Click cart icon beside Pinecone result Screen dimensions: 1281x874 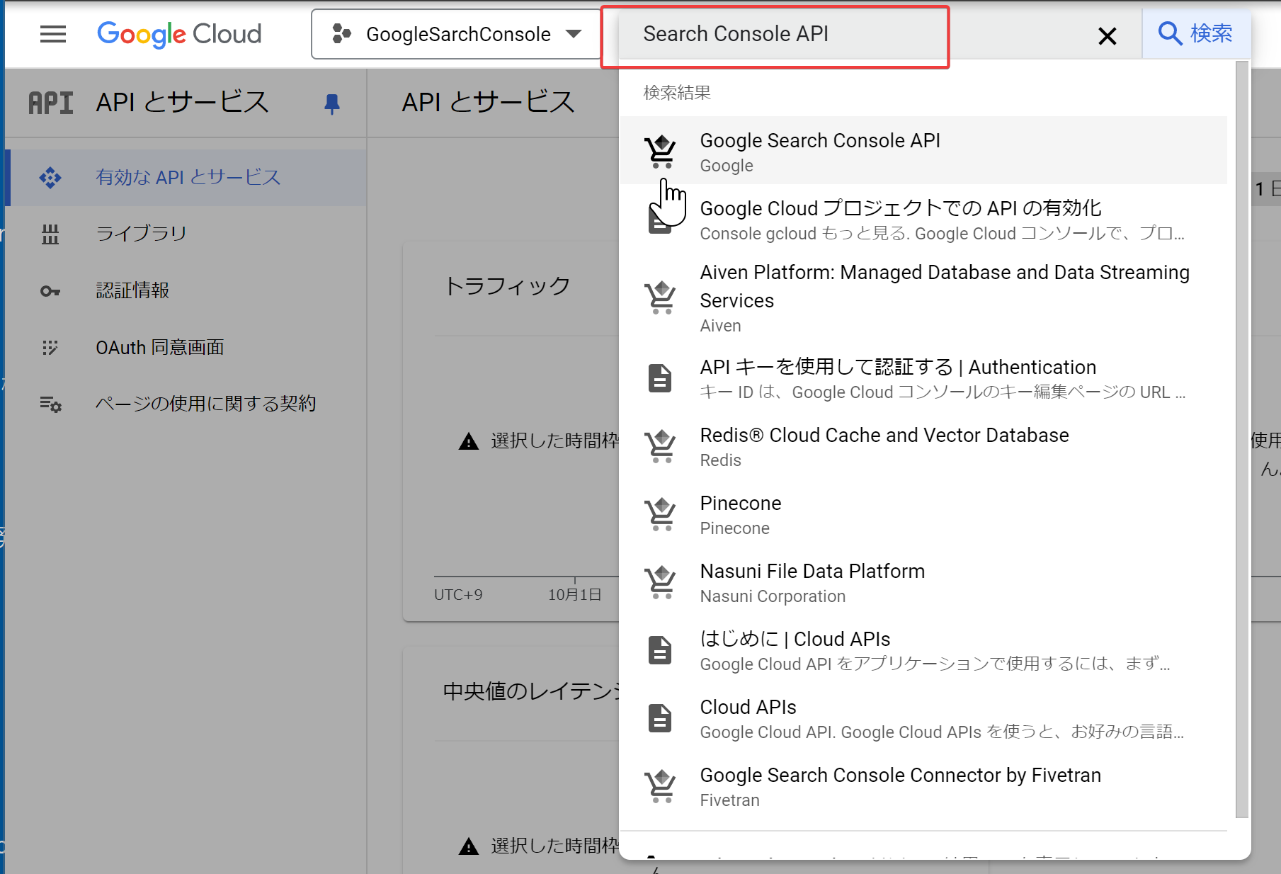tap(661, 514)
